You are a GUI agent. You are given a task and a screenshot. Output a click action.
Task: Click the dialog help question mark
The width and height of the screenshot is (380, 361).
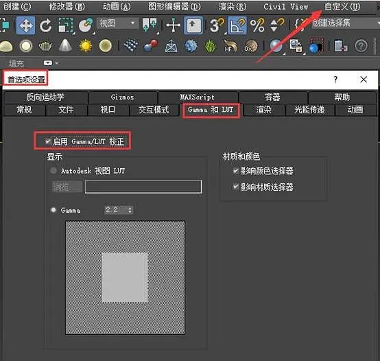tap(335, 80)
